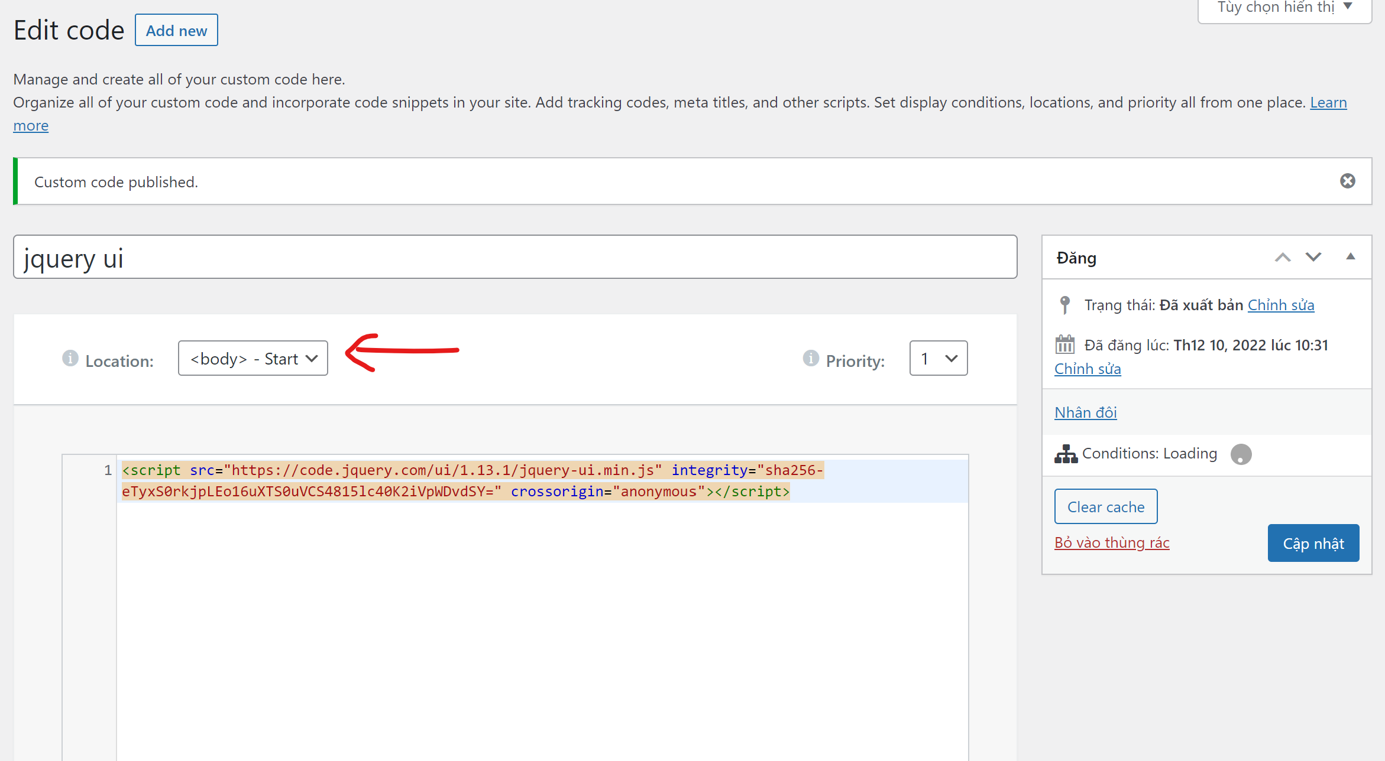Click Nhân đôi duplicate link

click(1085, 412)
